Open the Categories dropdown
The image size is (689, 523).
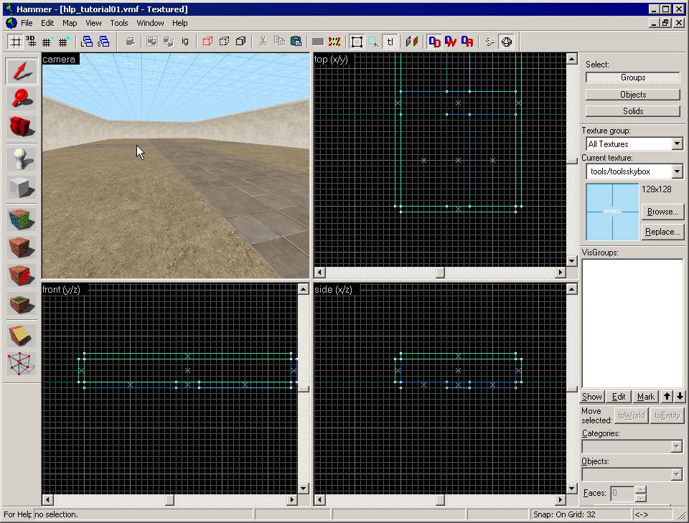676,447
